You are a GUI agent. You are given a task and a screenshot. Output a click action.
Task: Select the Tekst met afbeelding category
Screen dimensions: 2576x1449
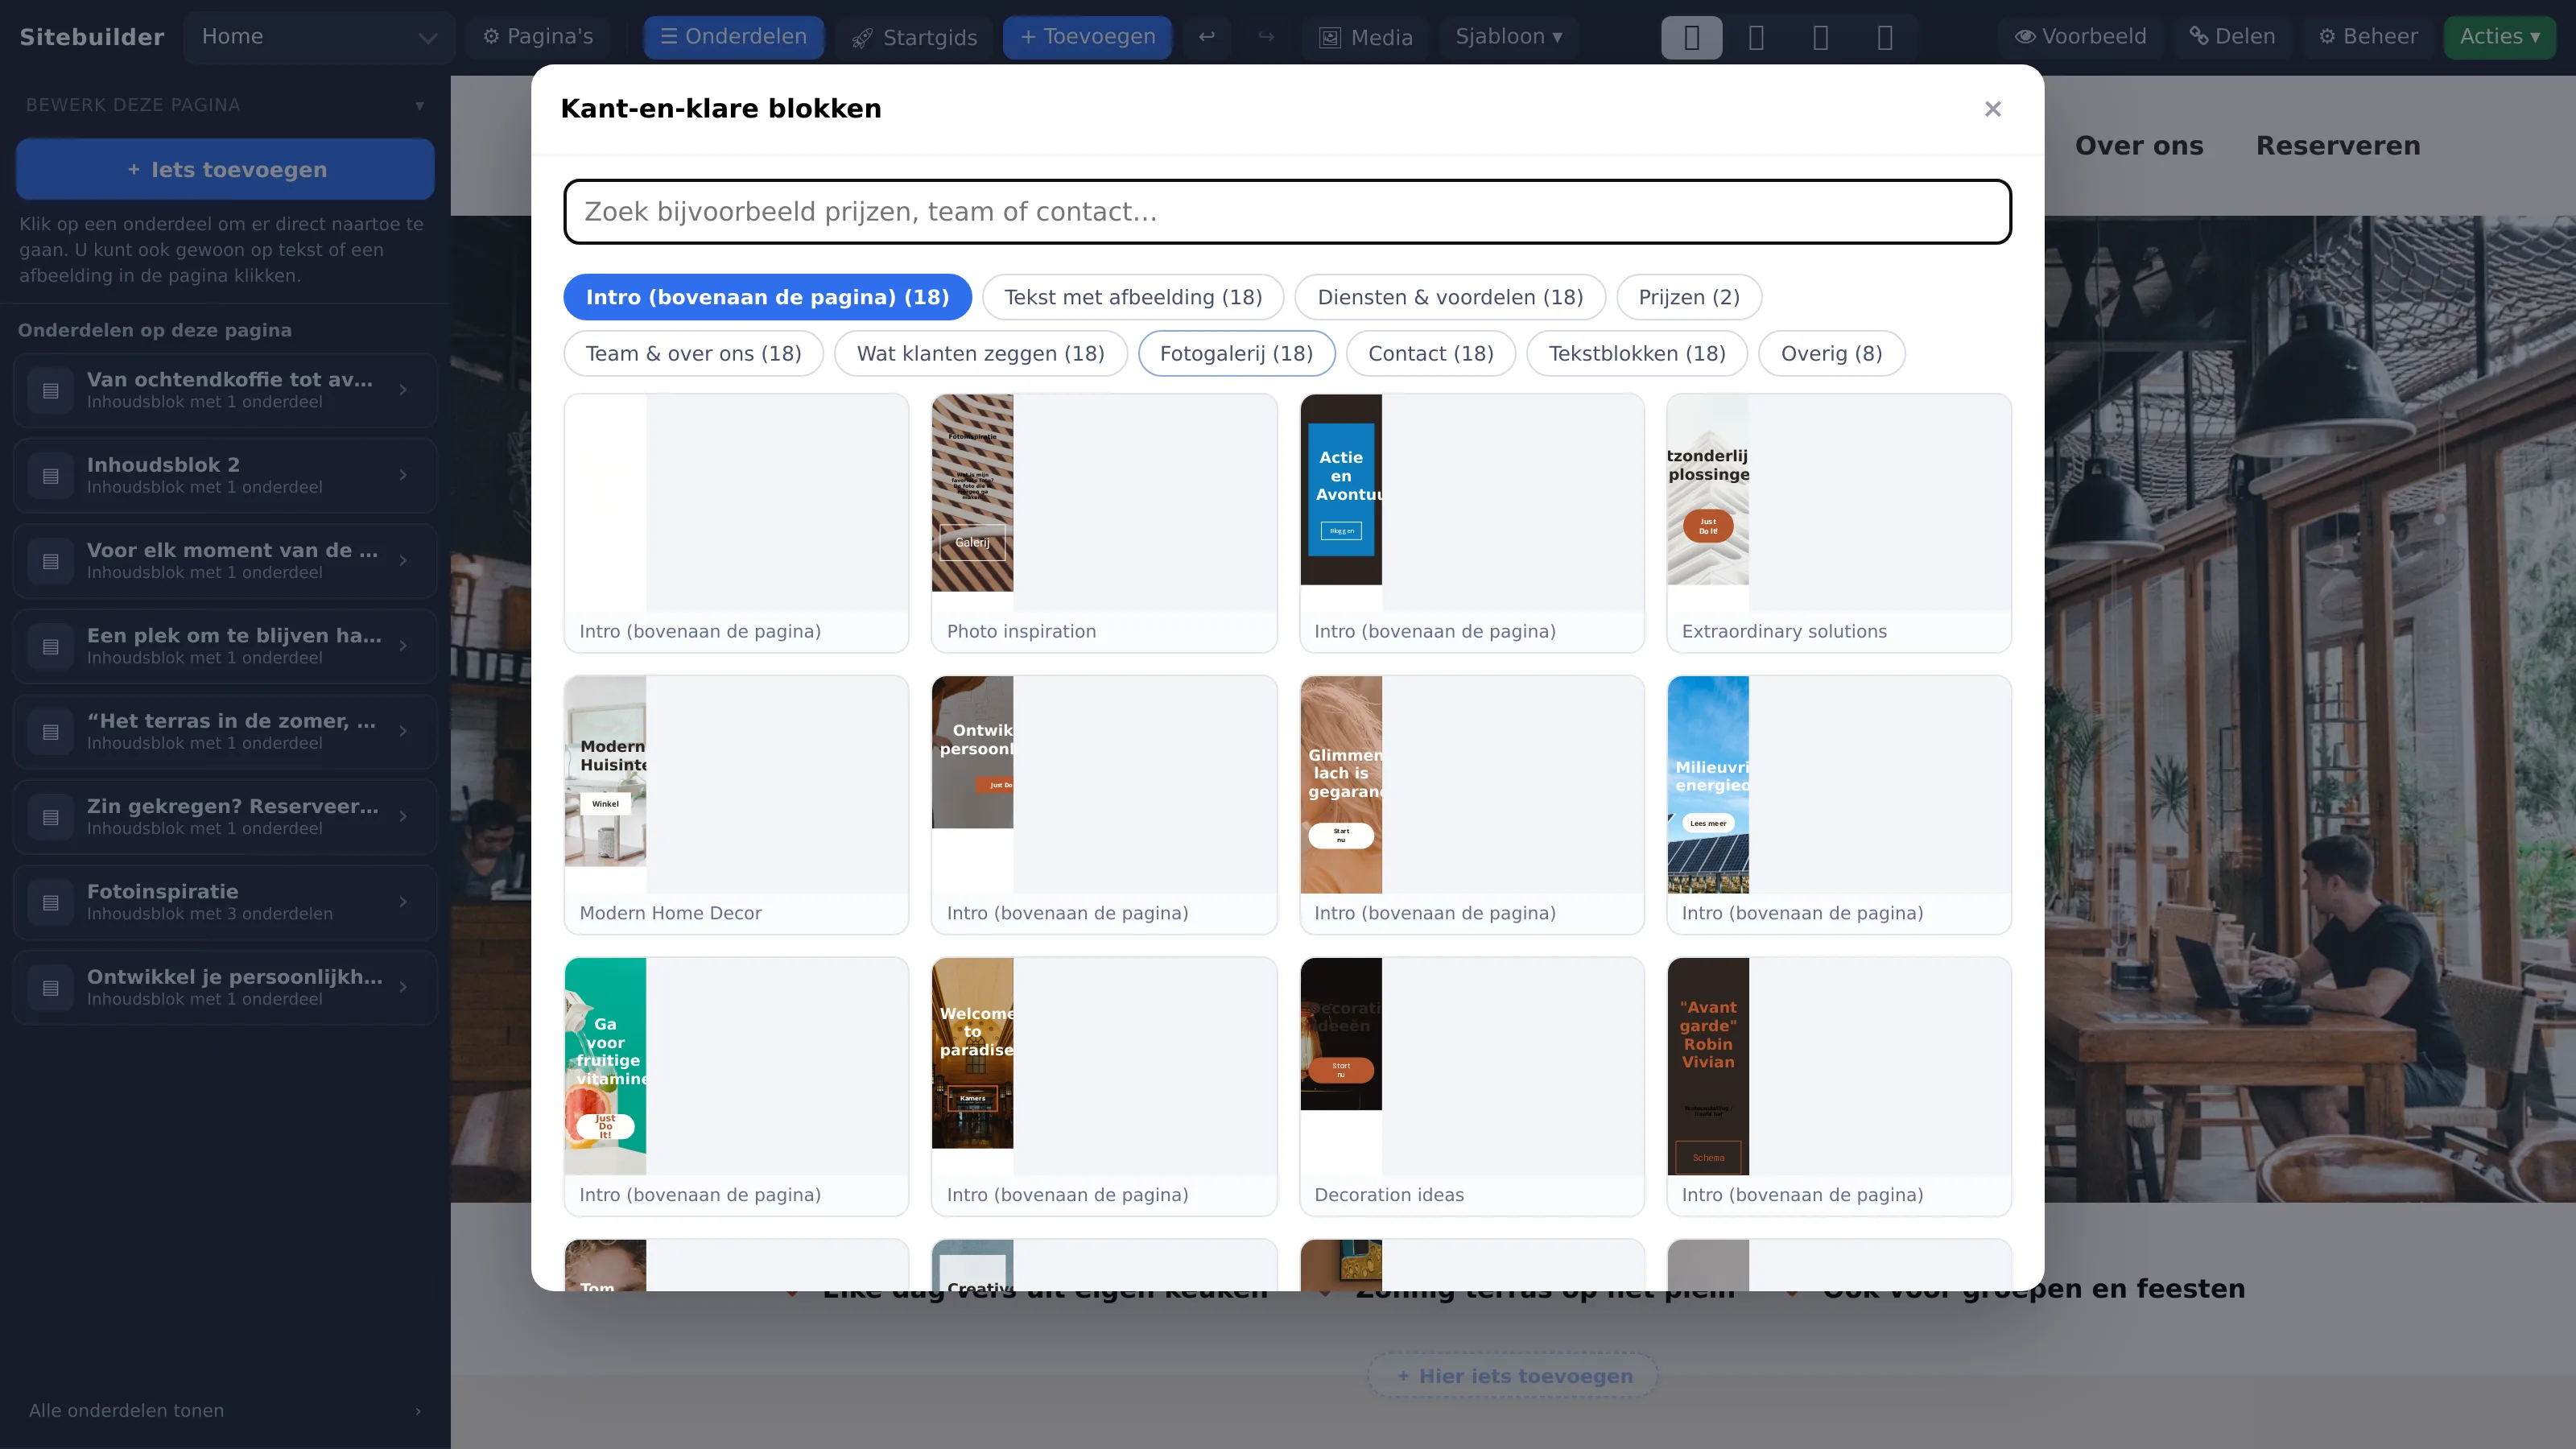1133,297
